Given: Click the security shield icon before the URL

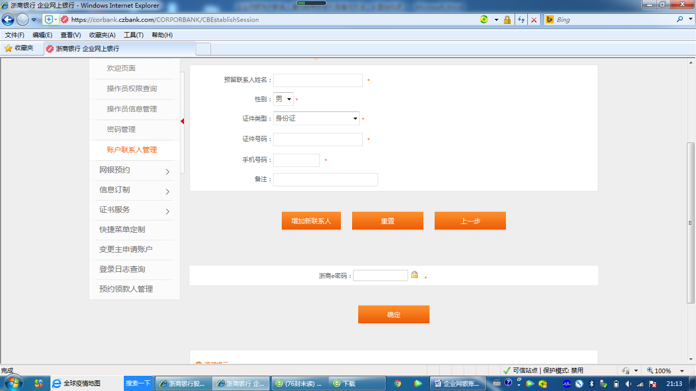Looking at the screenshot, I should (49, 19).
